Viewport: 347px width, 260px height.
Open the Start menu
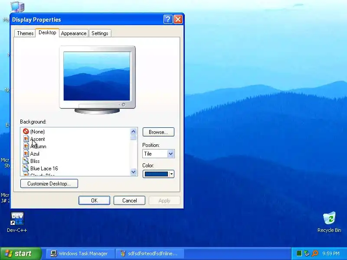point(21,253)
